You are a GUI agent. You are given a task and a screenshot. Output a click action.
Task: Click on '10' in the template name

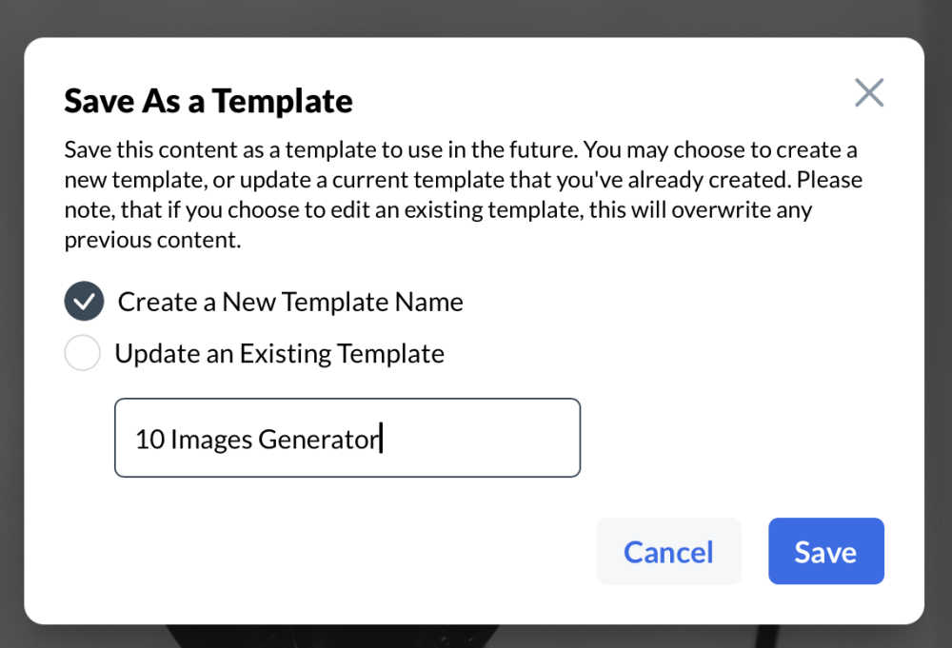pyautogui.click(x=149, y=440)
